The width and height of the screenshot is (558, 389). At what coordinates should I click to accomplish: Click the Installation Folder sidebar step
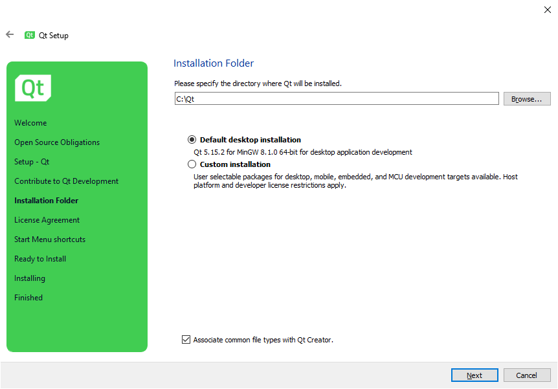(x=46, y=201)
